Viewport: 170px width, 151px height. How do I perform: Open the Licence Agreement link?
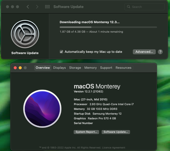click(x=114, y=148)
